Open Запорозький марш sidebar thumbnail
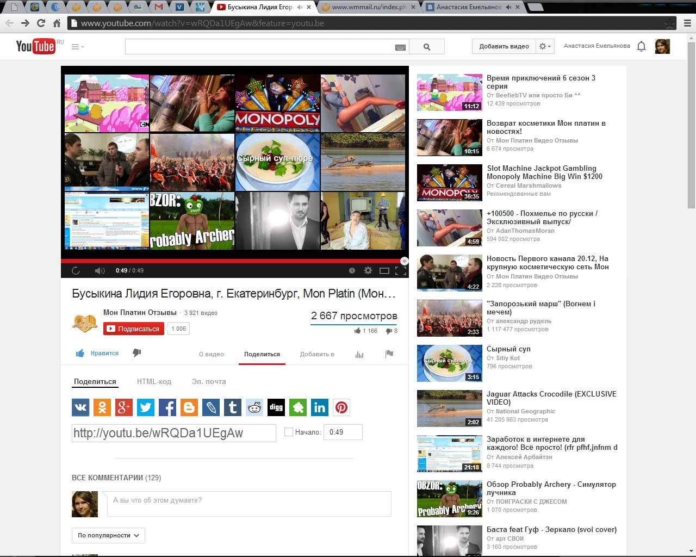 (449, 318)
